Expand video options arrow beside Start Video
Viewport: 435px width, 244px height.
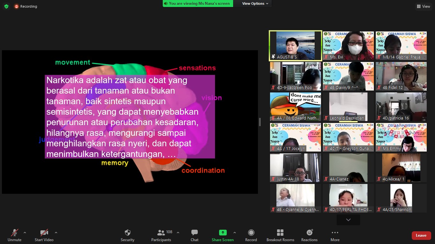coord(56,233)
